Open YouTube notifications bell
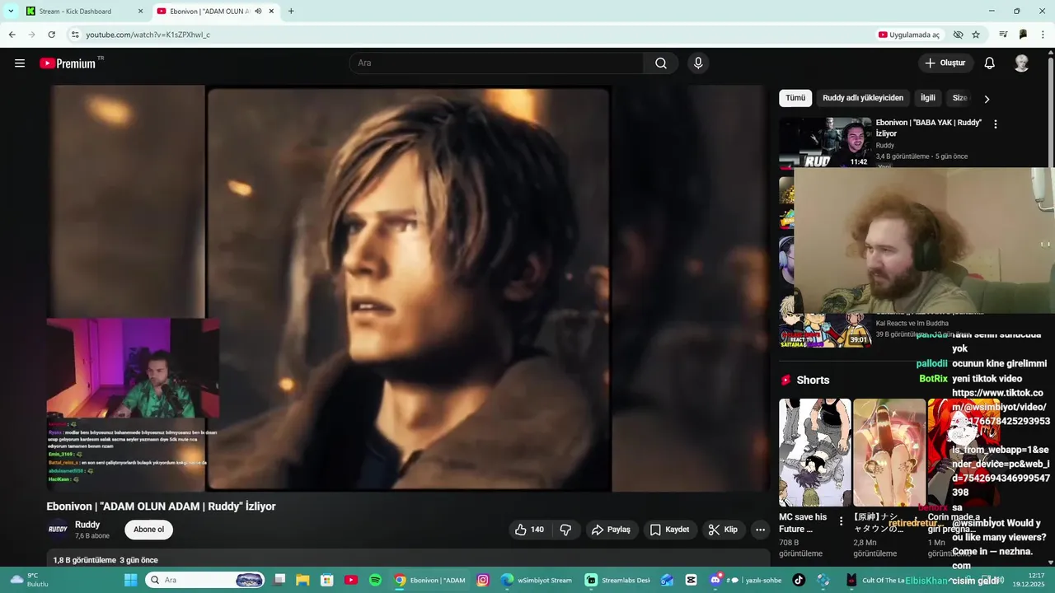 [990, 63]
